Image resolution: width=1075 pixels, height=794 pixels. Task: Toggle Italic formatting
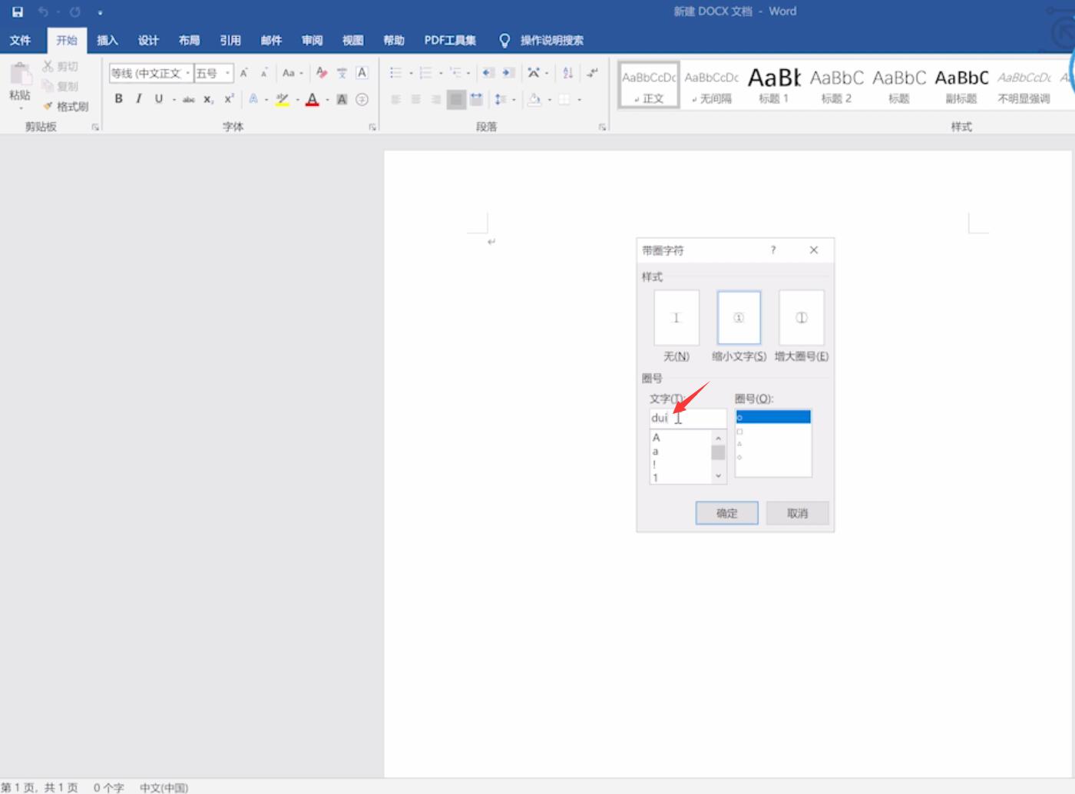click(139, 99)
